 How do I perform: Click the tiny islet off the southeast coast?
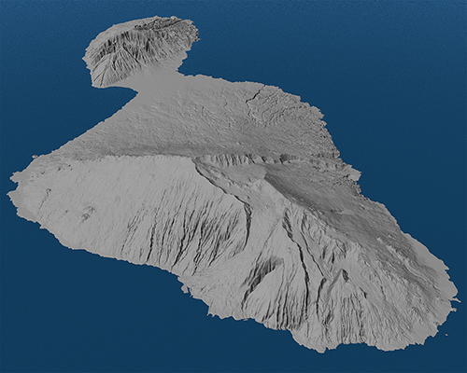click(x=447, y=335)
